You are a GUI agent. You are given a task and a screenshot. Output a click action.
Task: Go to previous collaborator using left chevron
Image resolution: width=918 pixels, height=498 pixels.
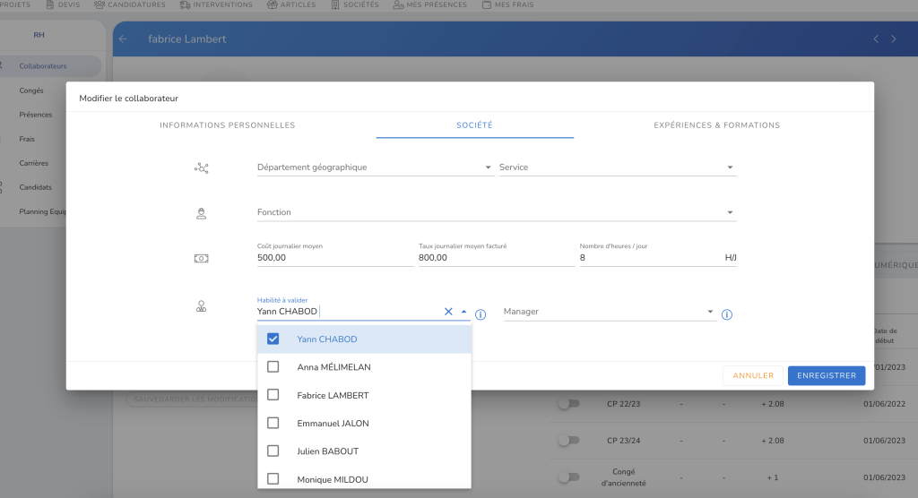click(876, 39)
